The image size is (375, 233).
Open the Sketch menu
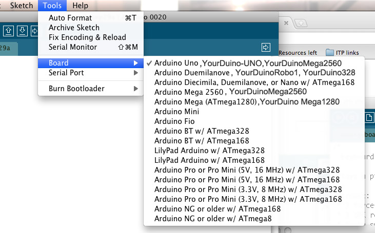(21, 6)
